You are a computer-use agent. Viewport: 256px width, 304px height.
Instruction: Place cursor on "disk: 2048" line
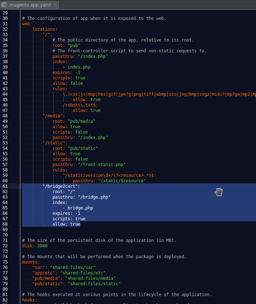click(35, 246)
